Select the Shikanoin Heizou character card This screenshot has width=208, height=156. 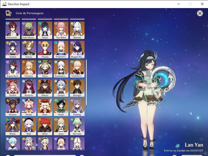tap(12, 30)
